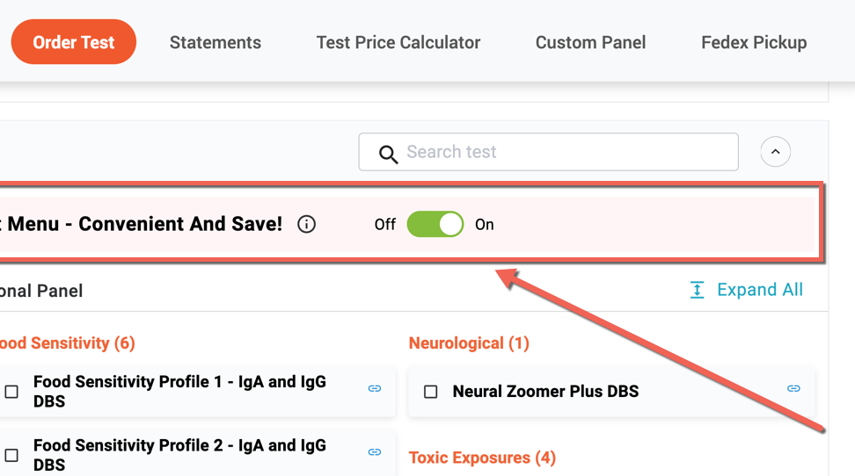Expand the Neurological (1) category
This screenshot has width=855, height=476.
pos(469,343)
